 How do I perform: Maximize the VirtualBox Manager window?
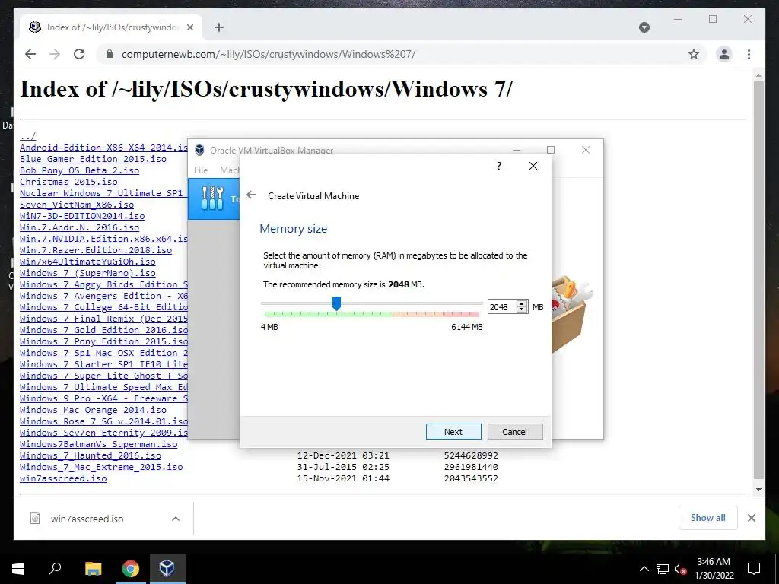tap(551, 150)
